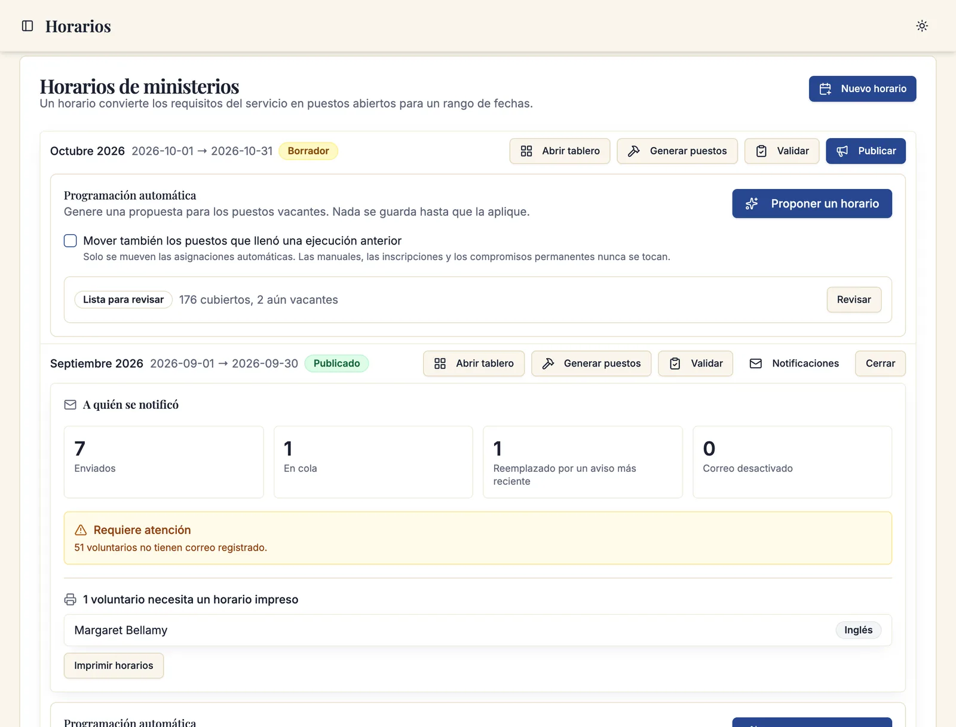Click Cerrar on Septiembre 2026
The height and width of the screenshot is (727, 956).
(880, 363)
